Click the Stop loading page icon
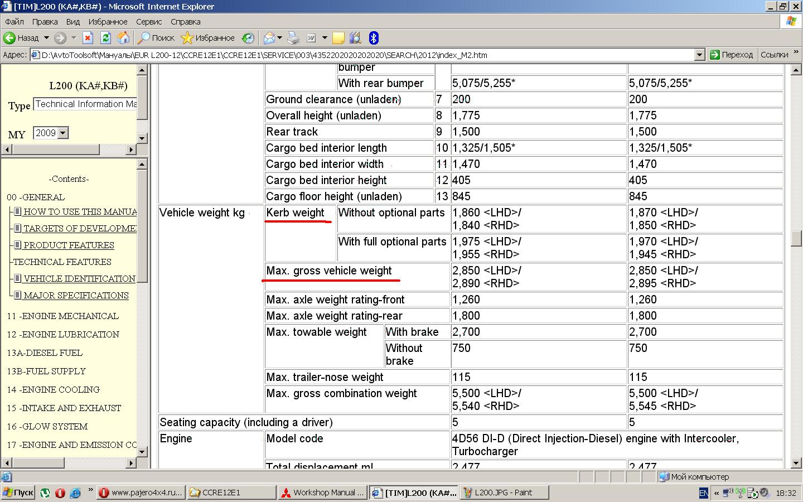 [88, 38]
